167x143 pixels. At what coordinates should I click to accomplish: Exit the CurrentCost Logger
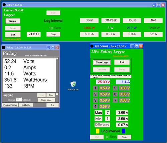pyautogui.click(x=13, y=35)
